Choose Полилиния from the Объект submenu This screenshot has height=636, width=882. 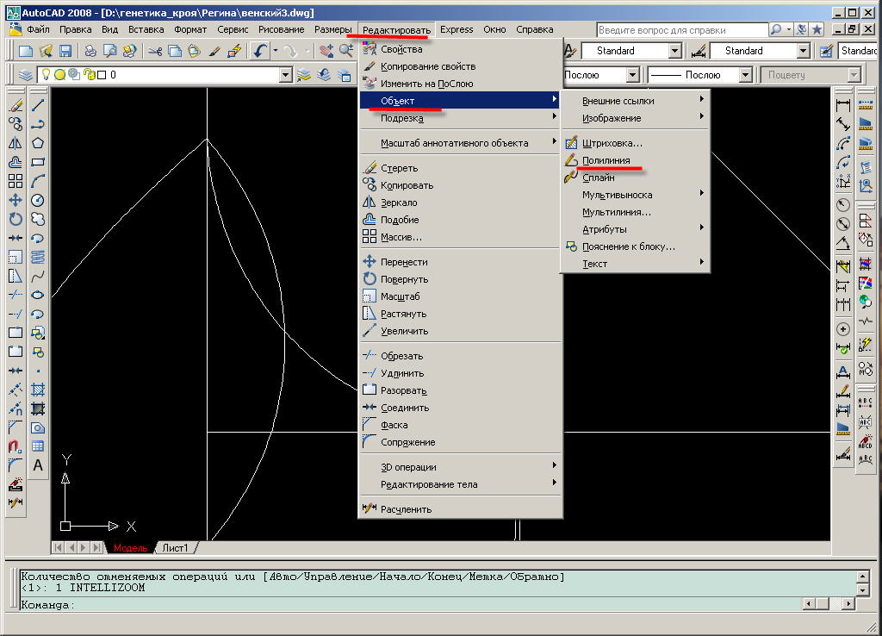(x=606, y=160)
